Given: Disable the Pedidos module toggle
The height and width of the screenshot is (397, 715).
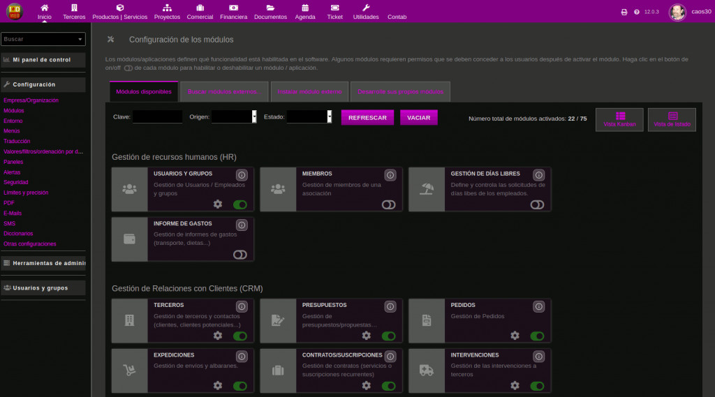Looking at the screenshot, I should (x=537, y=336).
